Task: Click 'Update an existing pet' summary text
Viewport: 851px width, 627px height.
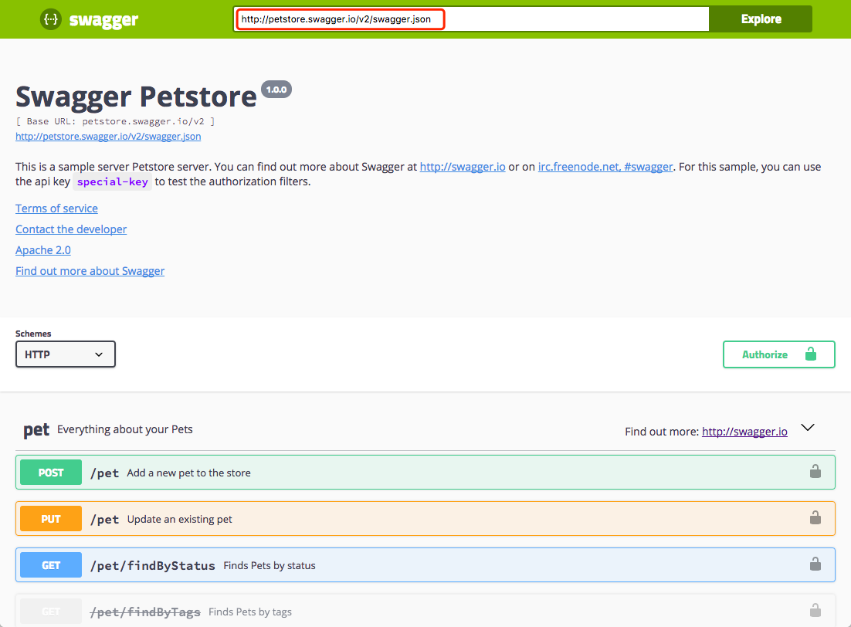Action: click(x=180, y=519)
